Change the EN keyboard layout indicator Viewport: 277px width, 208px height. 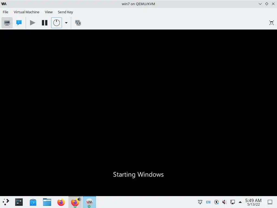208,202
